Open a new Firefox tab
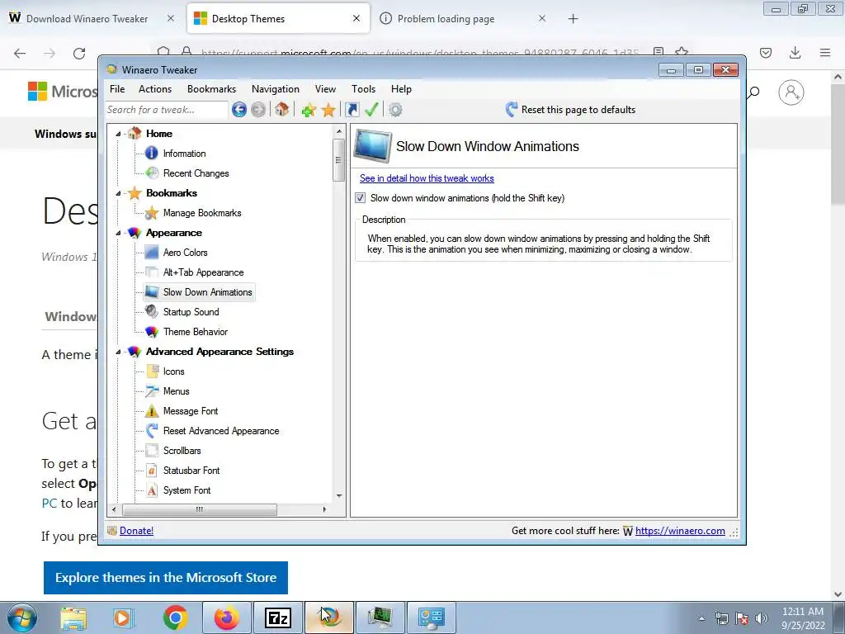 [573, 19]
